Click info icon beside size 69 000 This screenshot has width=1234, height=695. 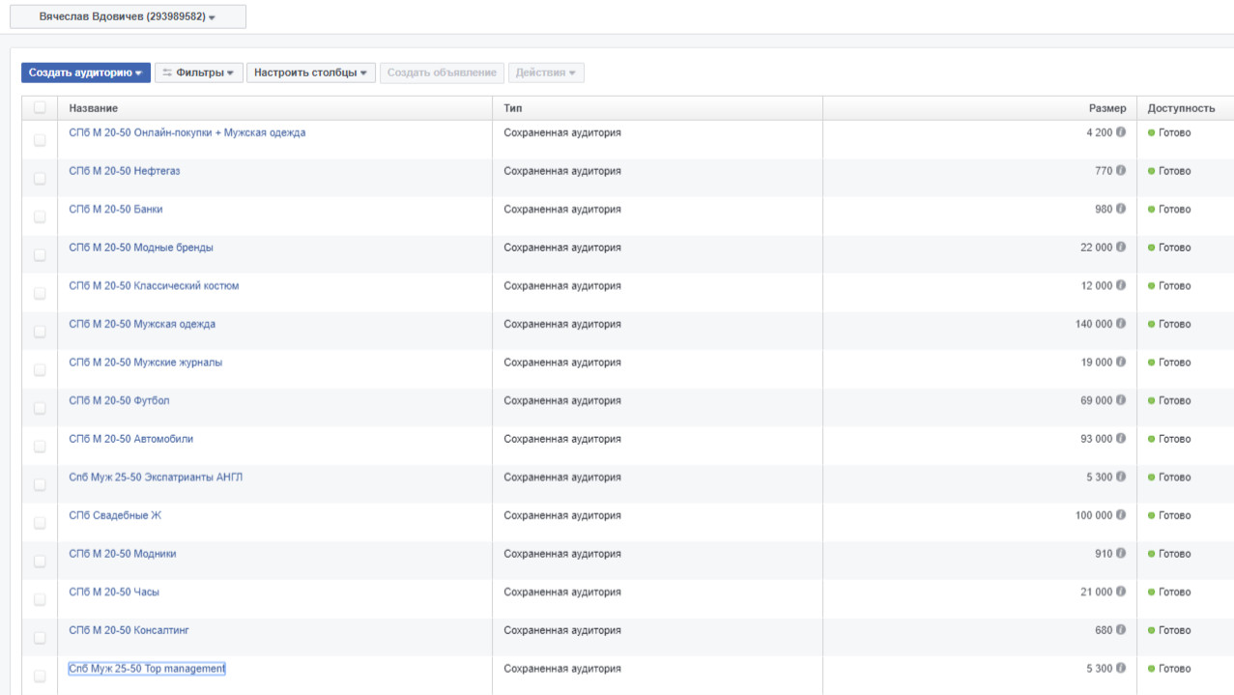[x=1121, y=400]
